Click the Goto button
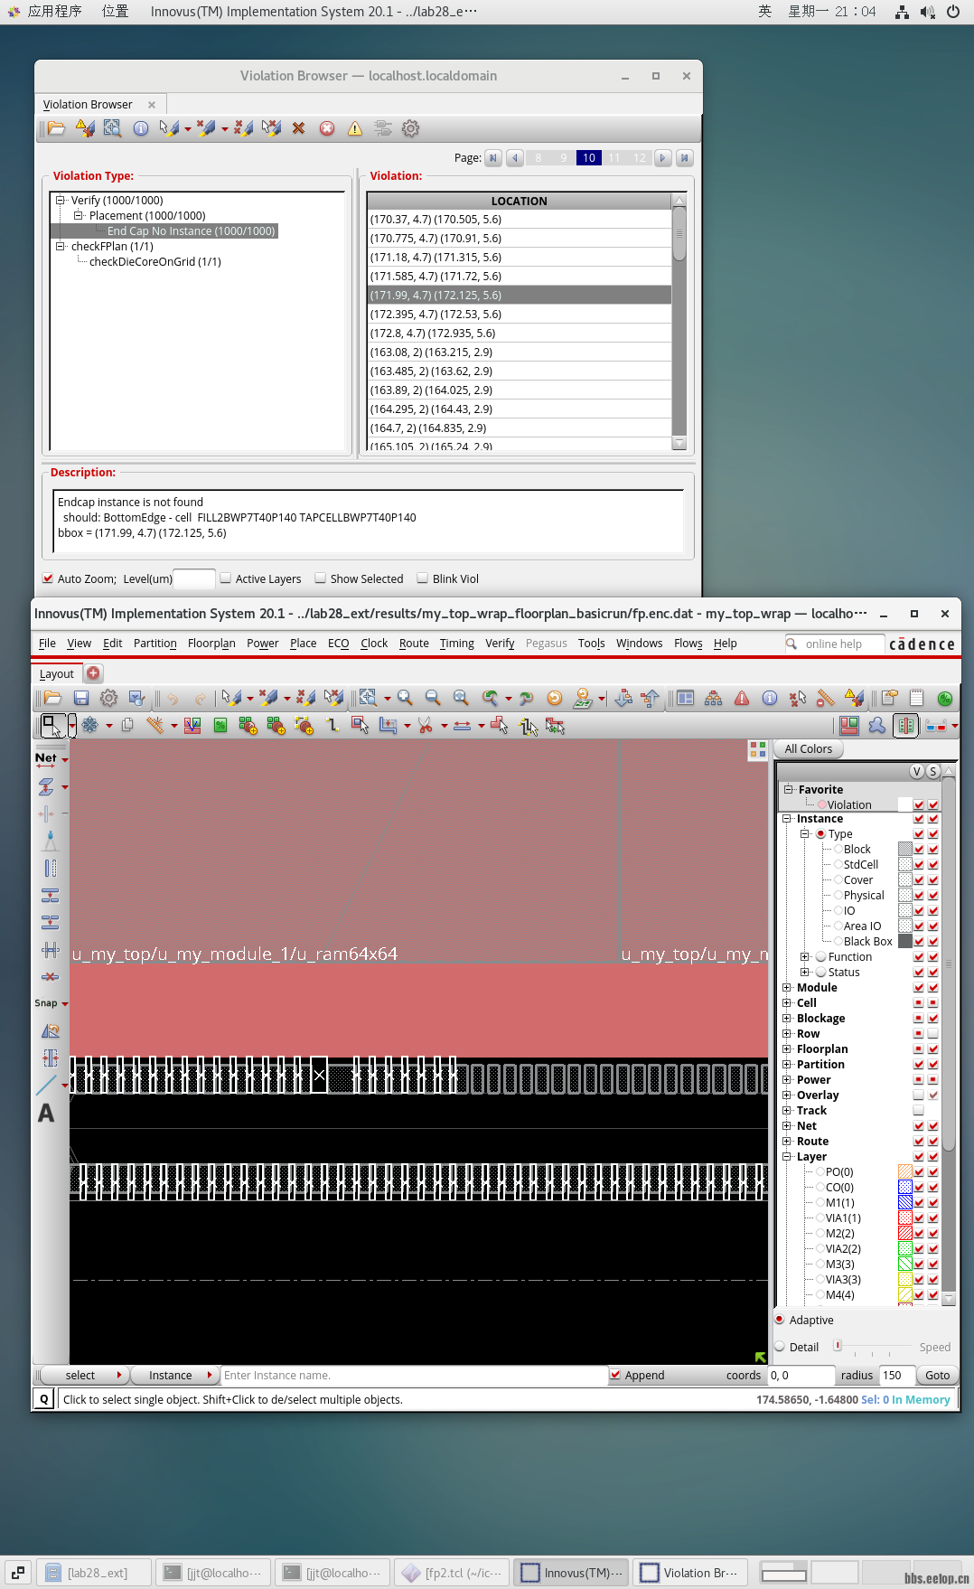Viewport: 974px width, 1589px height. [937, 1375]
